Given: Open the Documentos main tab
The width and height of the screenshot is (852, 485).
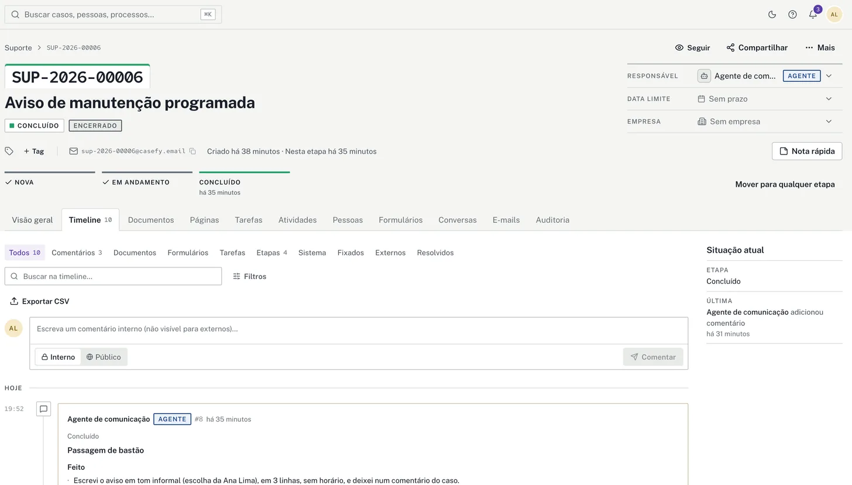Looking at the screenshot, I should click(151, 220).
